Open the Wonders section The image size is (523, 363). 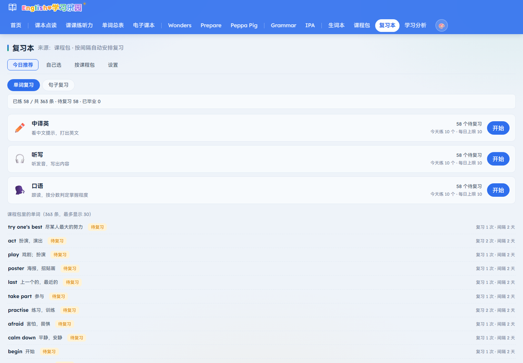click(180, 25)
